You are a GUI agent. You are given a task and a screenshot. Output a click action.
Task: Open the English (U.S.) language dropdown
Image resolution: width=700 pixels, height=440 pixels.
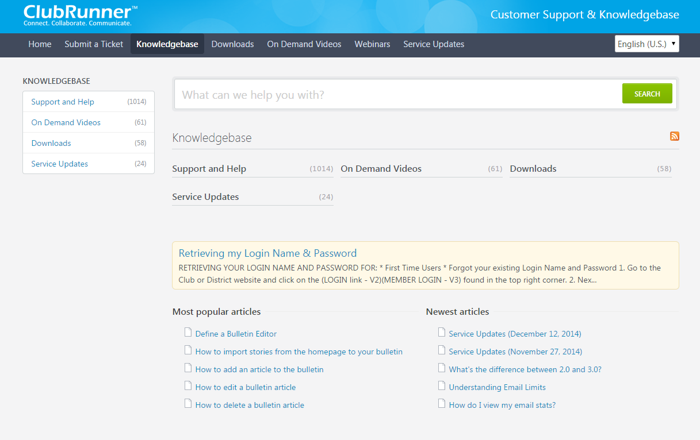(647, 43)
